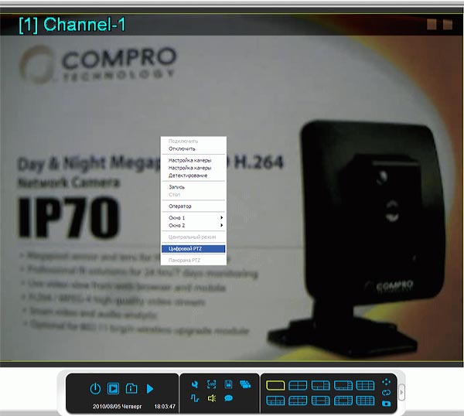
Task: Click the multiple cameras icon
Action: [245, 384]
